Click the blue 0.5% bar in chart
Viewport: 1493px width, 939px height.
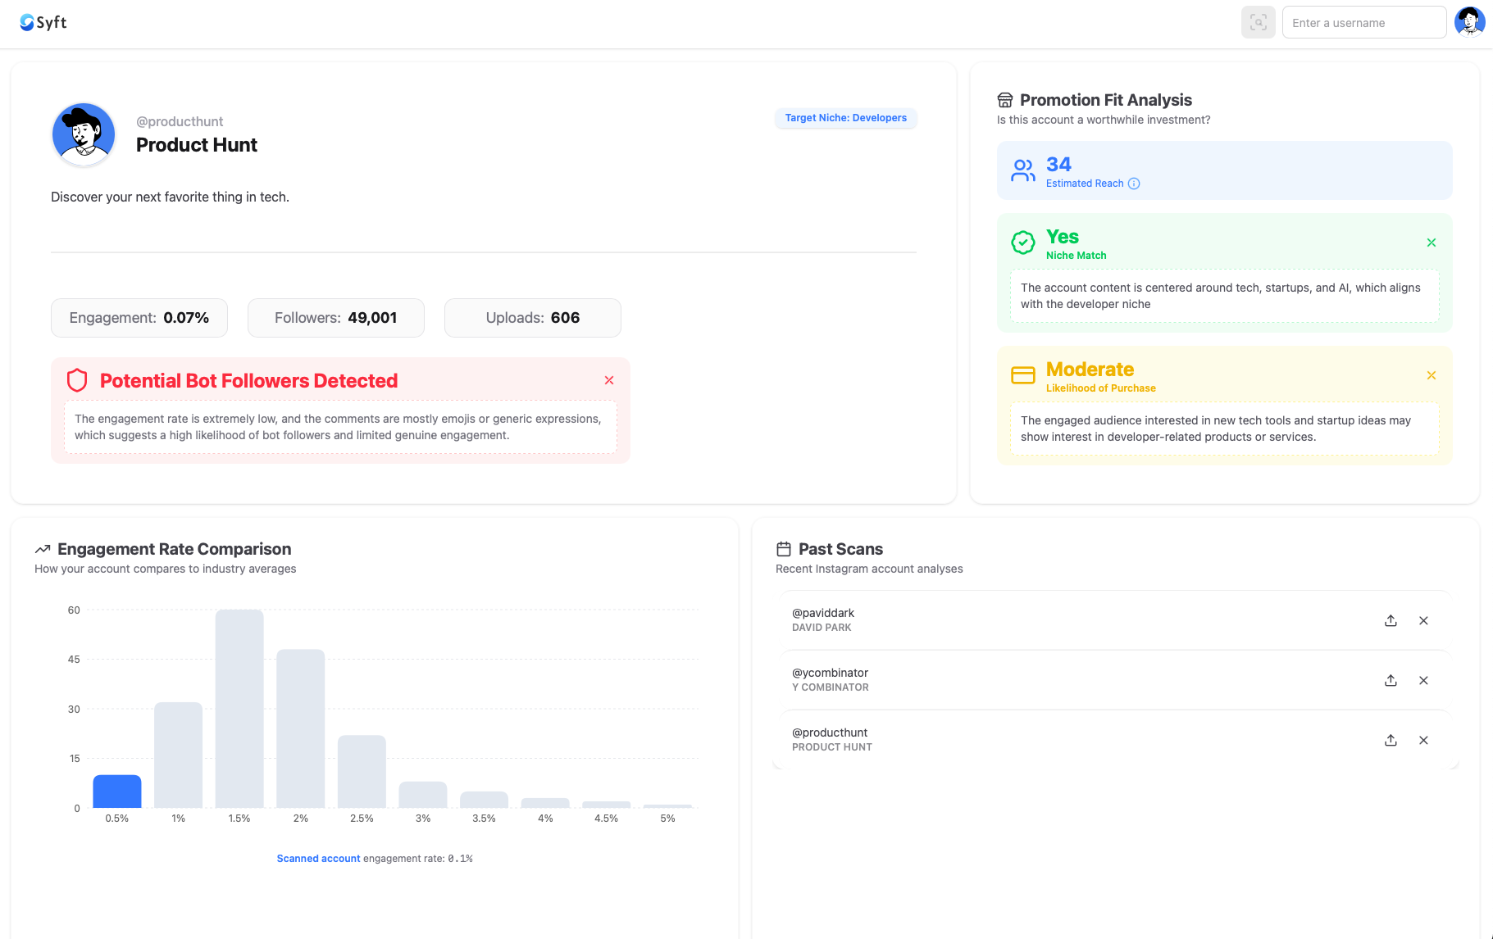[x=117, y=792]
